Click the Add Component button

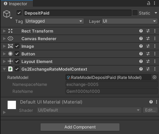[80, 127]
